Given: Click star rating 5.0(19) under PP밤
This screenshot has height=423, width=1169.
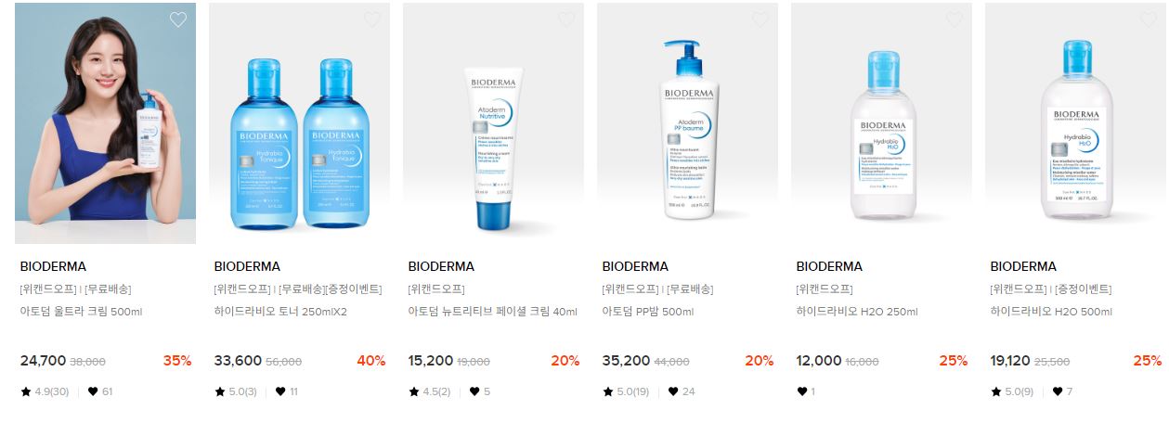Looking at the screenshot, I should 627,391.
